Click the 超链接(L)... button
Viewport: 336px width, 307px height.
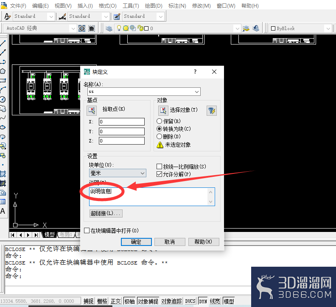tap(106, 213)
